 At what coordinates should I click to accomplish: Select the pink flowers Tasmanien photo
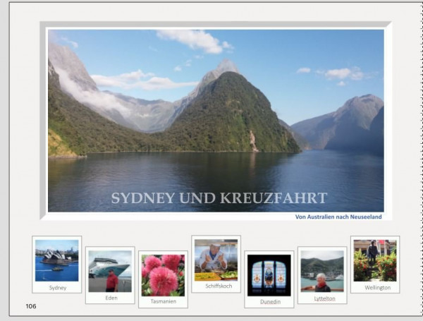click(x=164, y=275)
